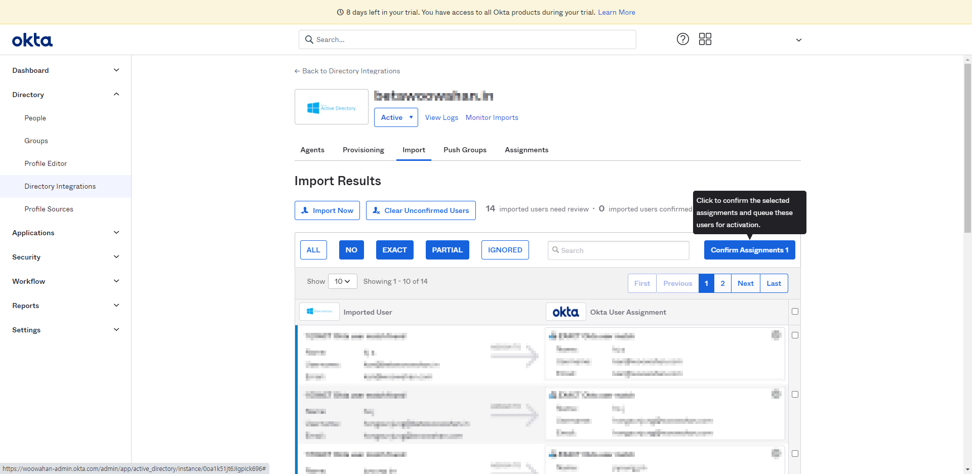Open the Active status dropdown
This screenshot has height=474, width=972.
click(x=396, y=117)
